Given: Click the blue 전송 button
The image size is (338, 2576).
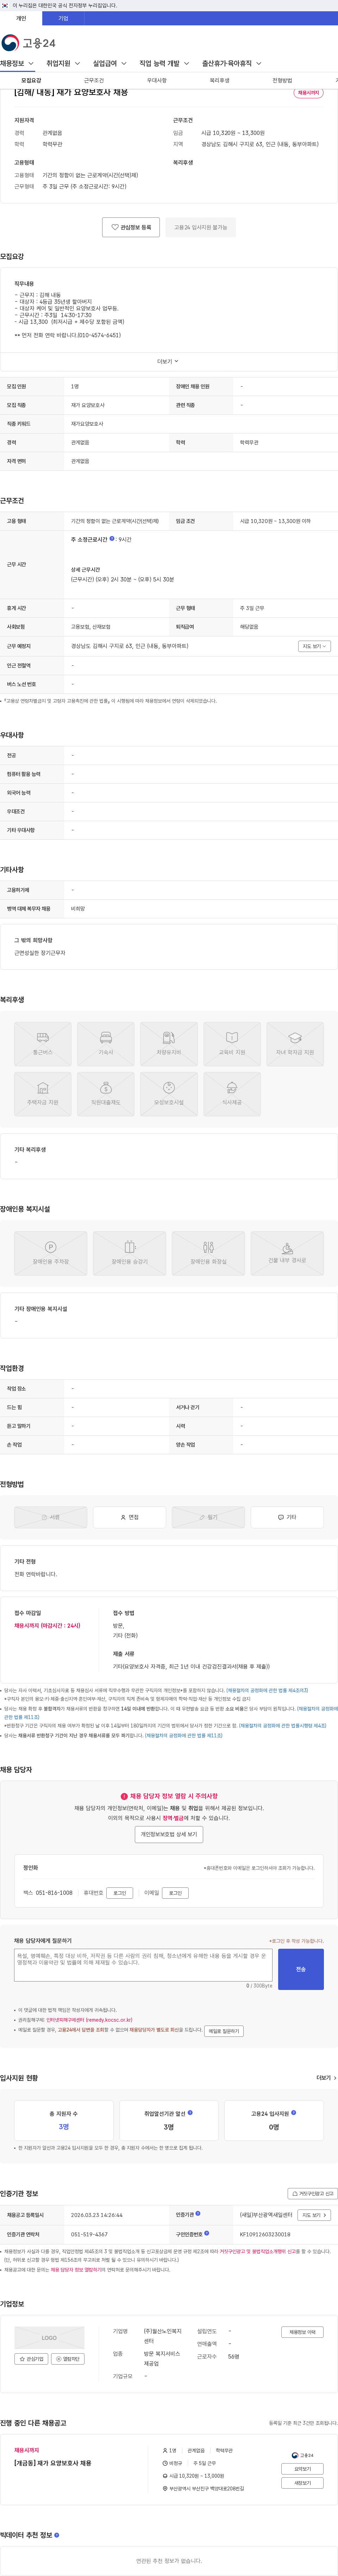Looking at the screenshot, I should point(301,1969).
